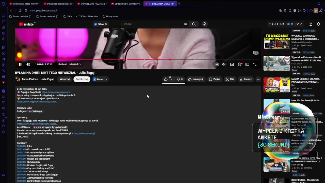Open 'G R A' bookmark folder
325x183 pixels.
(x=68, y=17)
